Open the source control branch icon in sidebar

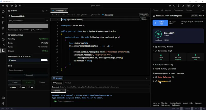(x=3, y=23)
